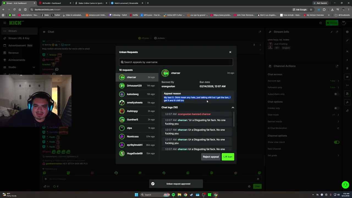Viewport: 352px width, 198px height.
Task: Pop out the Stream info panel
Action: coord(337,32)
